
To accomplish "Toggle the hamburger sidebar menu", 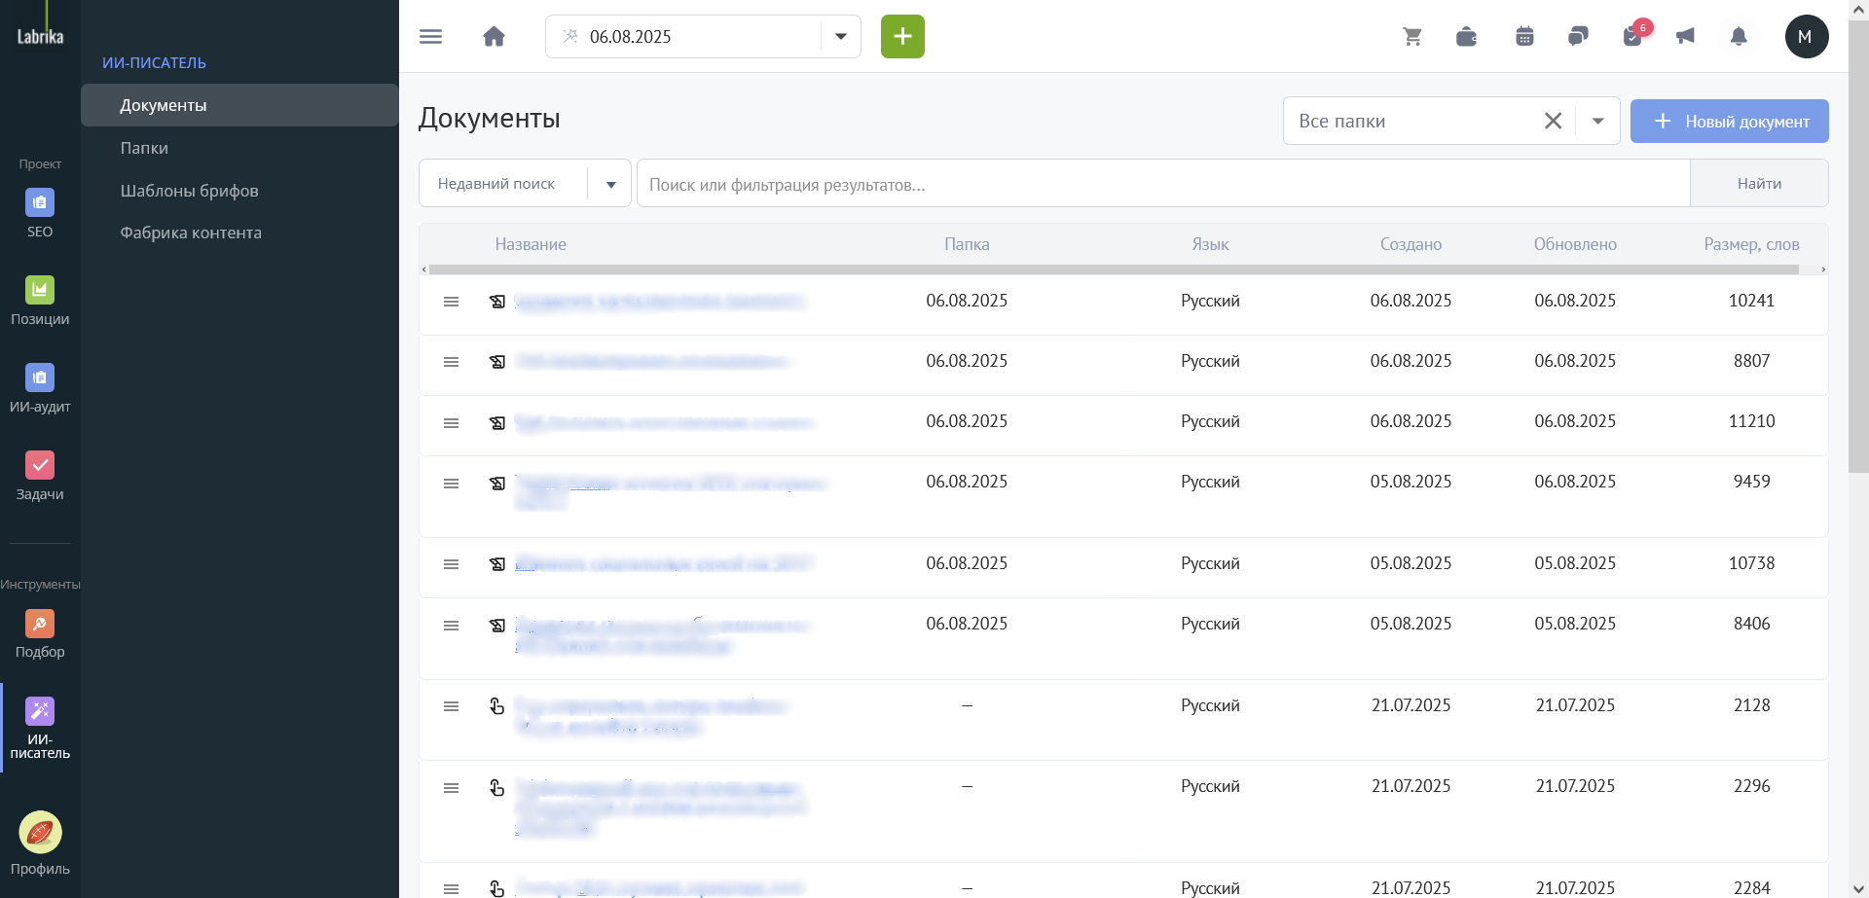I will click(x=430, y=37).
